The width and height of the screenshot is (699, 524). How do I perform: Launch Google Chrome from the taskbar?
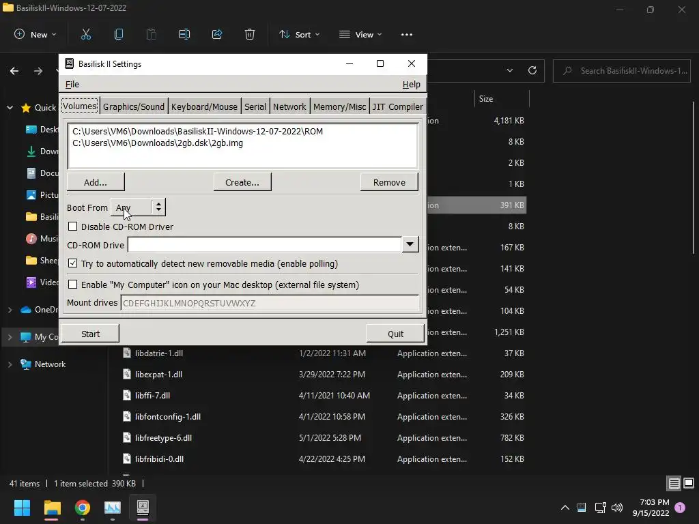[83, 508]
